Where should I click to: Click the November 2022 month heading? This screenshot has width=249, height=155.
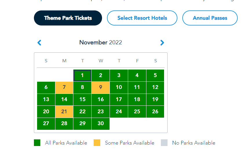pyautogui.click(x=101, y=42)
